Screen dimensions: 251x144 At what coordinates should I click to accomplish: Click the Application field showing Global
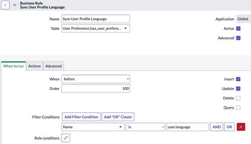click(243, 19)
